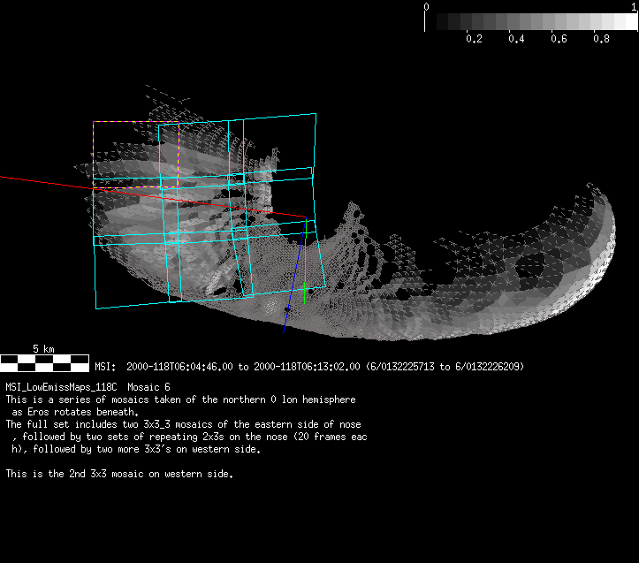This screenshot has height=563, width=639.
Task: Click the legend '1' maximum label
Action: click(x=635, y=7)
